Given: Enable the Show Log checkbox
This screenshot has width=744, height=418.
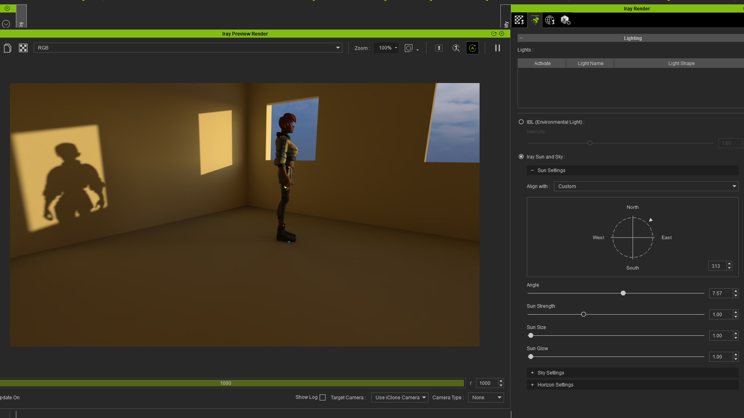Looking at the screenshot, I should pos(323,398).
